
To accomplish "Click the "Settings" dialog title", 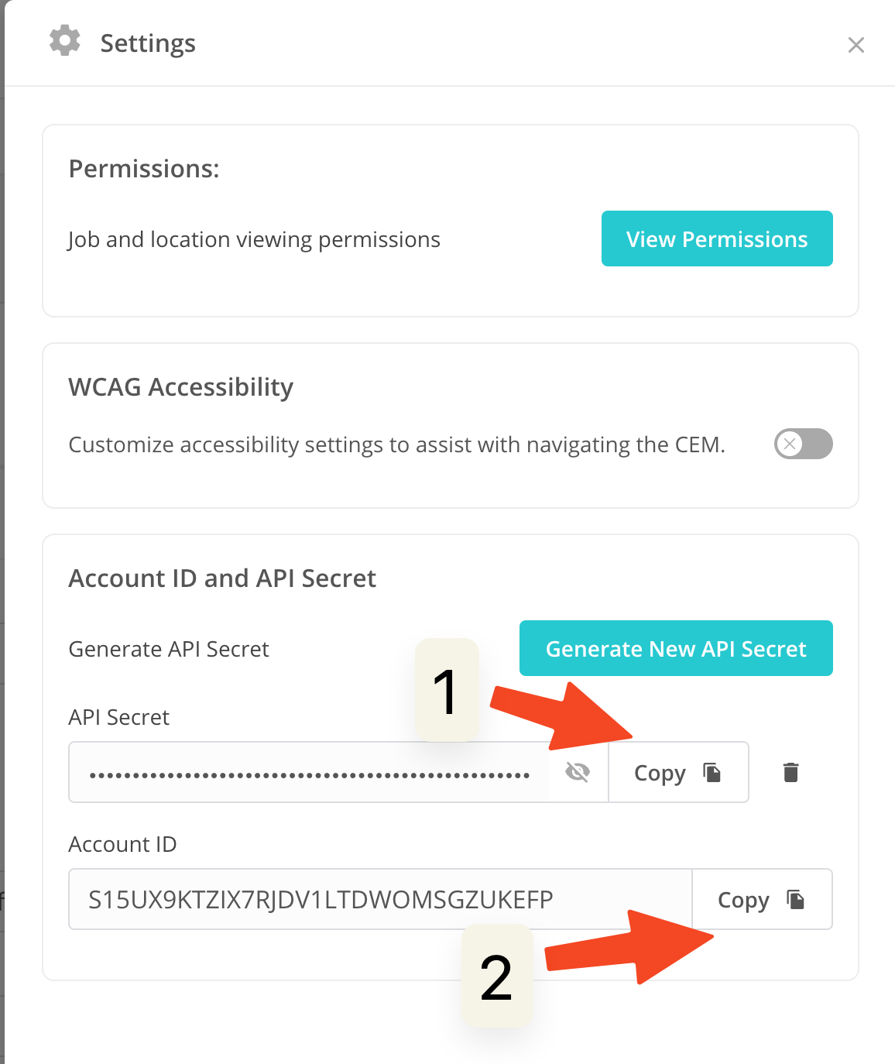I will [x=148, y=43].
